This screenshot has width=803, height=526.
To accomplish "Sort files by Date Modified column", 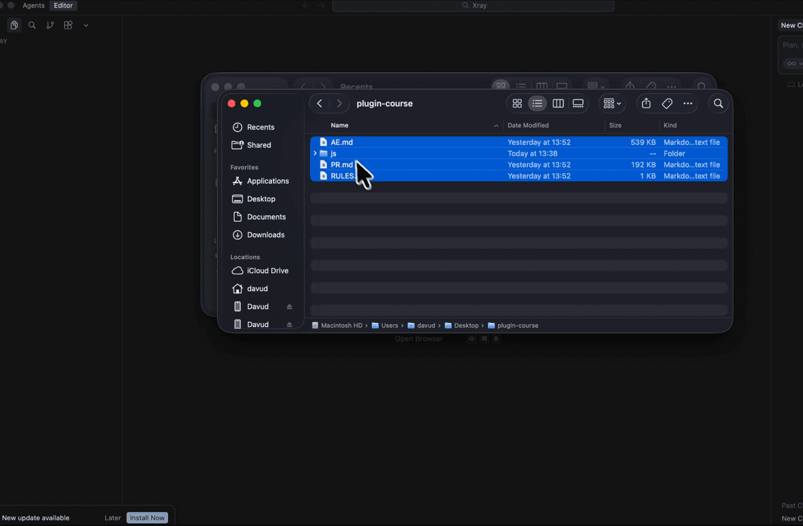I will (x=528, y=126).
